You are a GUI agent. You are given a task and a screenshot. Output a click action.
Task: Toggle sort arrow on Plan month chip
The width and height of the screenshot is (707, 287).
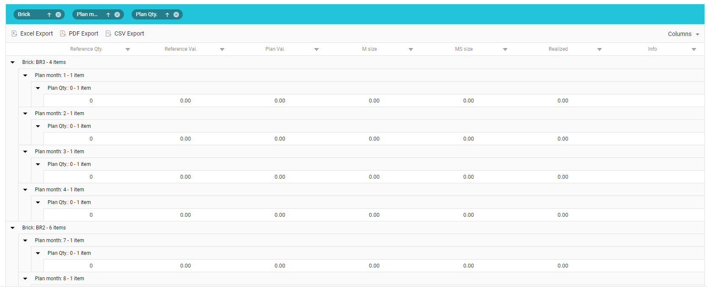[x=108, y=15]
